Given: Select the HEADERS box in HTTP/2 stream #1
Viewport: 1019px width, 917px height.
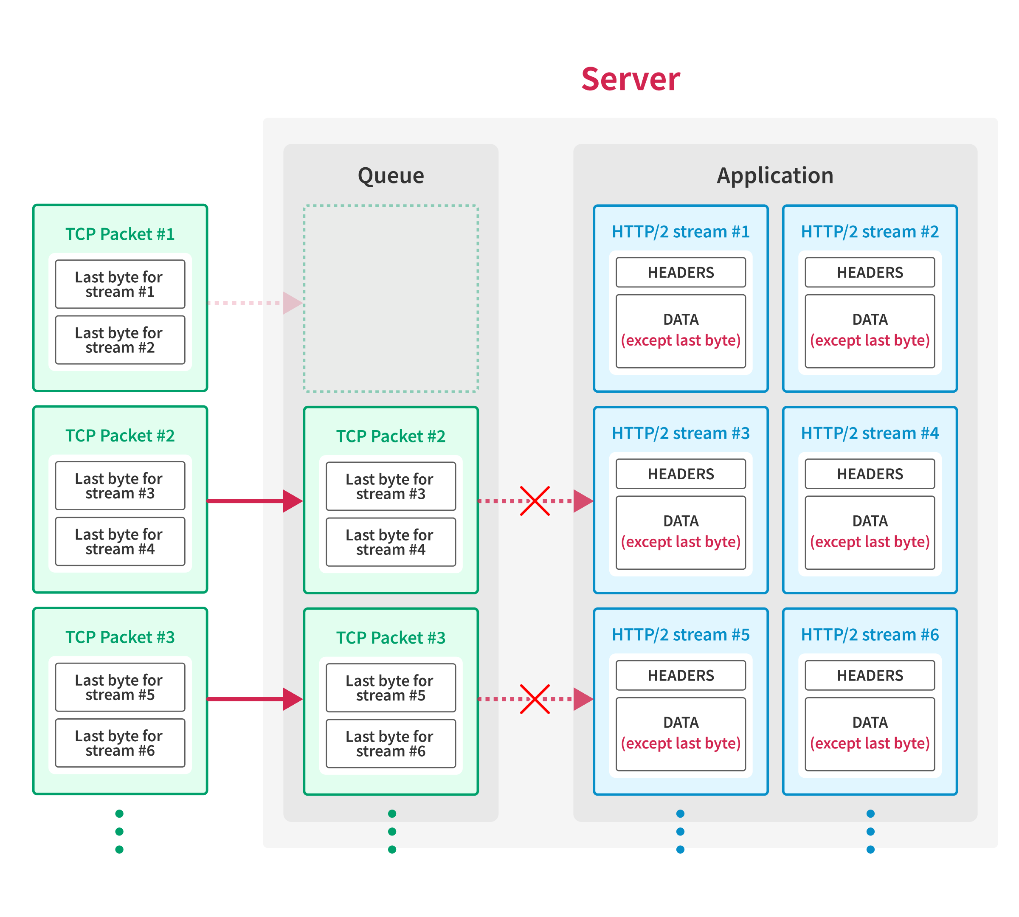Looking at the screenshot, I should point(680,273).
